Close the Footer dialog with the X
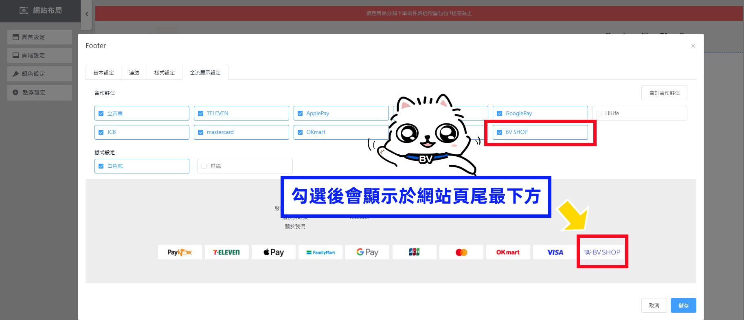 693,46
